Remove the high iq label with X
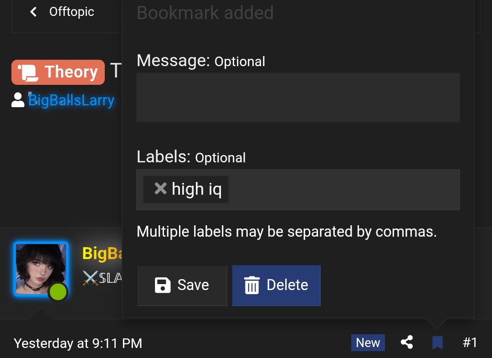This screenshot has height=358, width=492. [161, 189]
